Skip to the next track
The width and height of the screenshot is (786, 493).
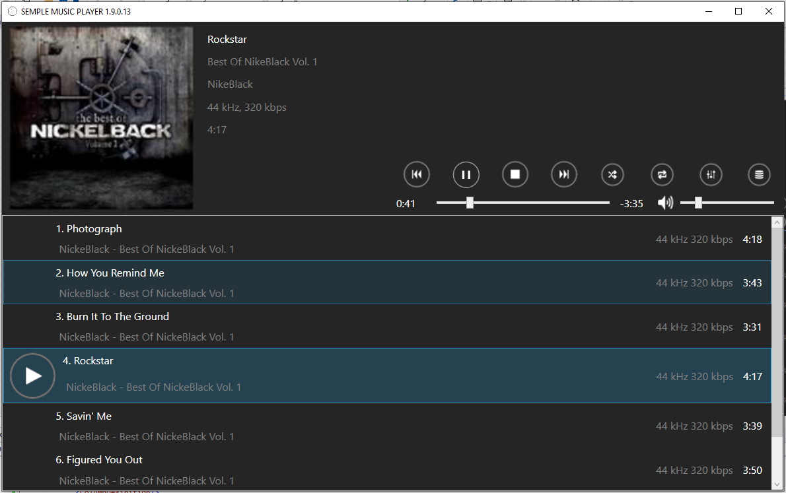pyautogui.click(x=564, y=174)
